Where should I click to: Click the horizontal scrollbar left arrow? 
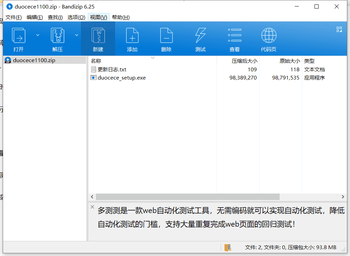click(92, 197)
